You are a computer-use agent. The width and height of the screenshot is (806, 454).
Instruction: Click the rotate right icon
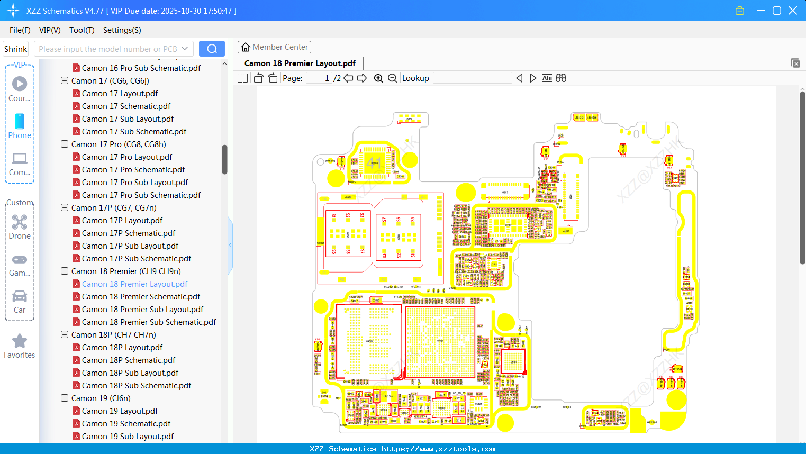click(272, 78)
